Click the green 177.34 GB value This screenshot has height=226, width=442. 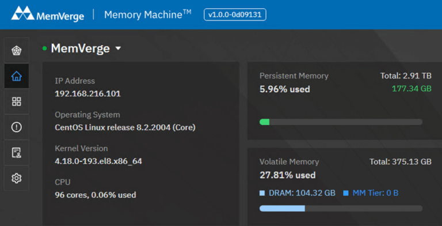pyautogui.click(x=412, y=89)
